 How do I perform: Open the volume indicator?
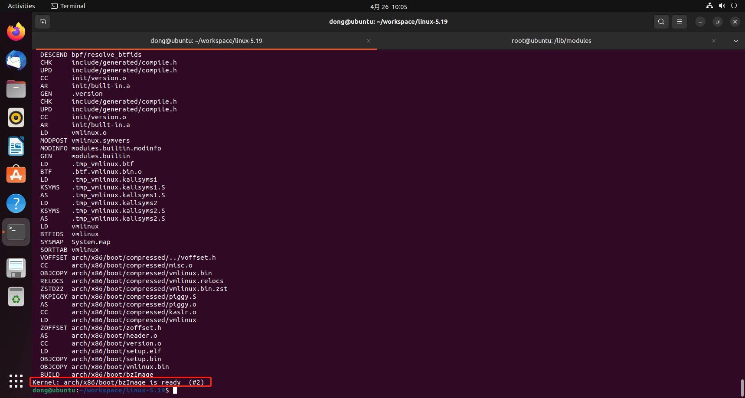[722, 6]
